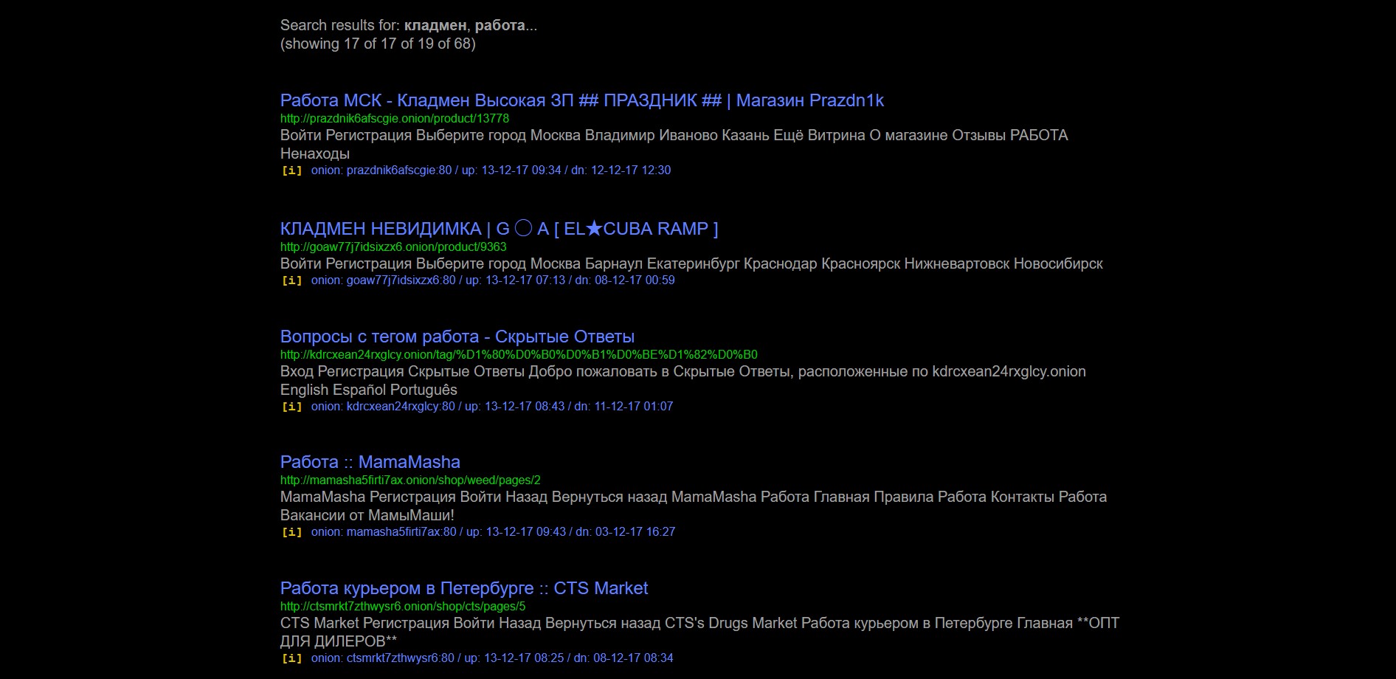Click the [i] info icon for the Скрытые Ответы result

click(x=292, y=407)
